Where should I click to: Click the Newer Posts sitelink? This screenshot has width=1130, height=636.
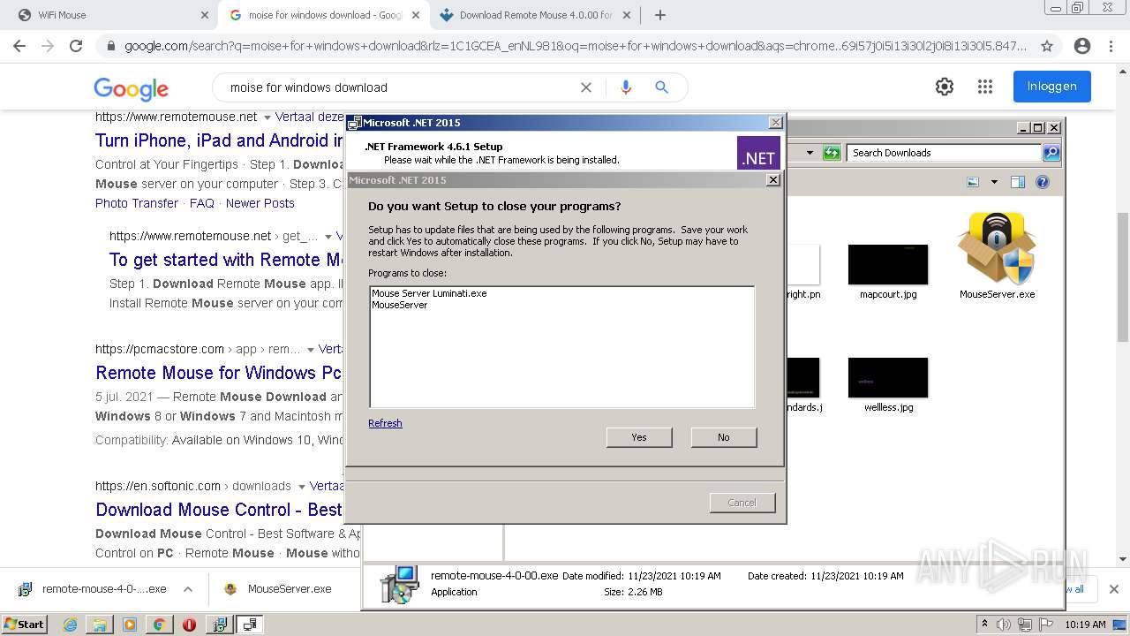coord(260,203)
